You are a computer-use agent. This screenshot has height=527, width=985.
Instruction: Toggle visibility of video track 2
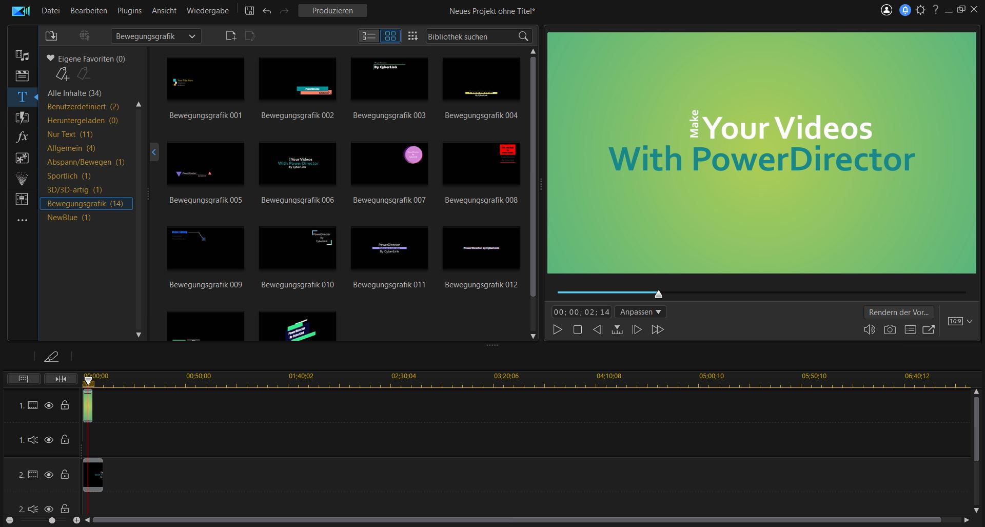coord(49,475)
